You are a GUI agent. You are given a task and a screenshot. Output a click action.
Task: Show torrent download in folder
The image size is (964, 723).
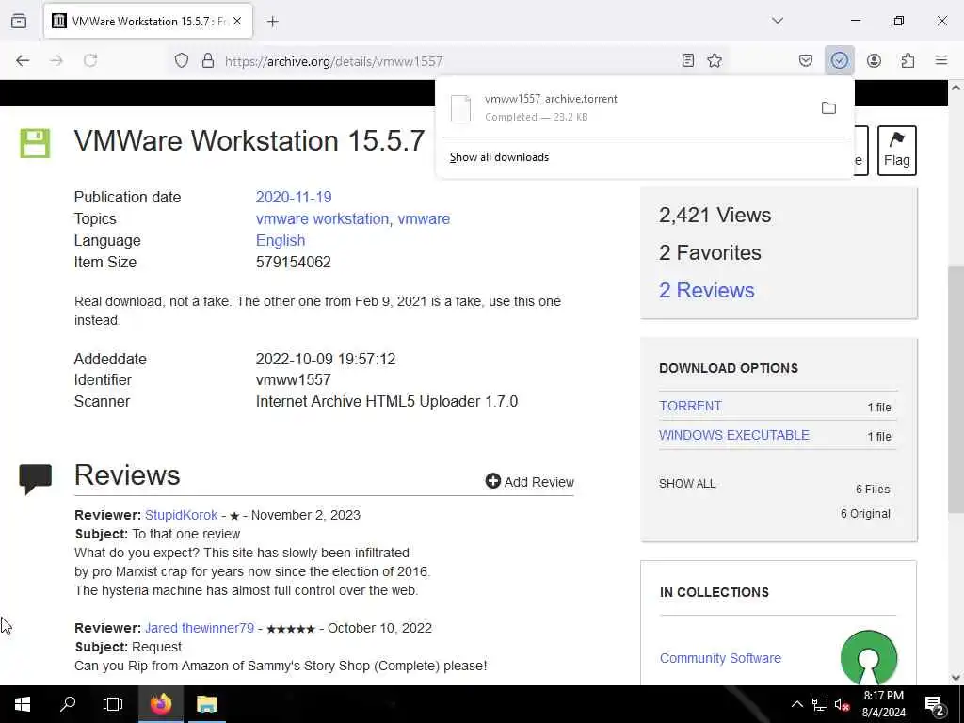(x=828, y=108)
